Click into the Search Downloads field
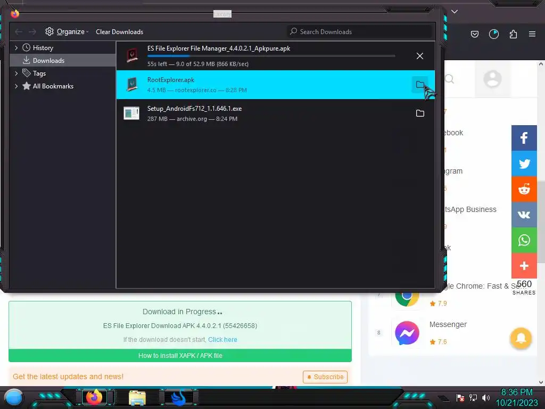Image resolution: width=545 pixels, height=409 pixels. pos(360,31)
